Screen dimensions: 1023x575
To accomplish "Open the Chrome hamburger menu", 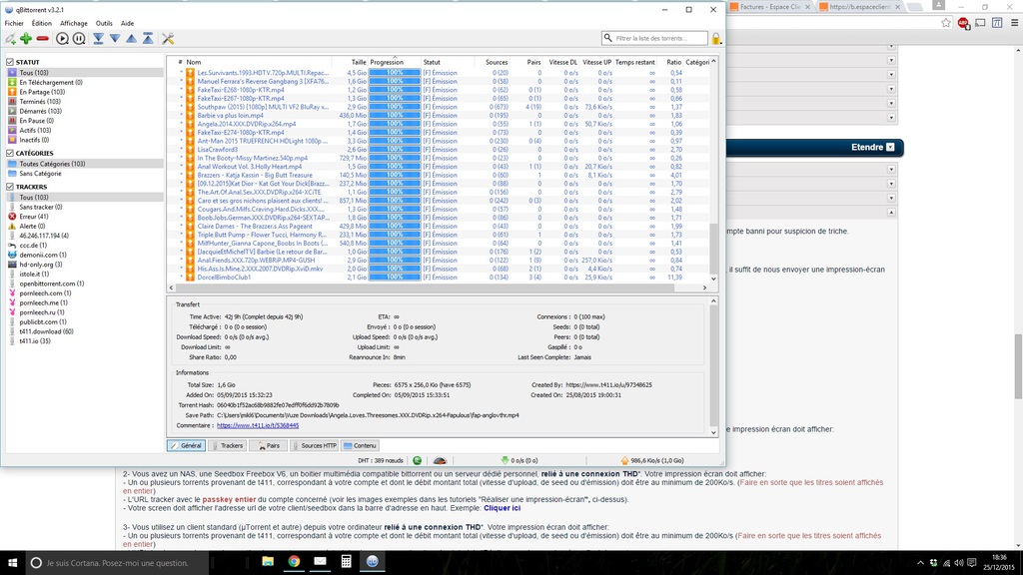I will pos(1014,23).
